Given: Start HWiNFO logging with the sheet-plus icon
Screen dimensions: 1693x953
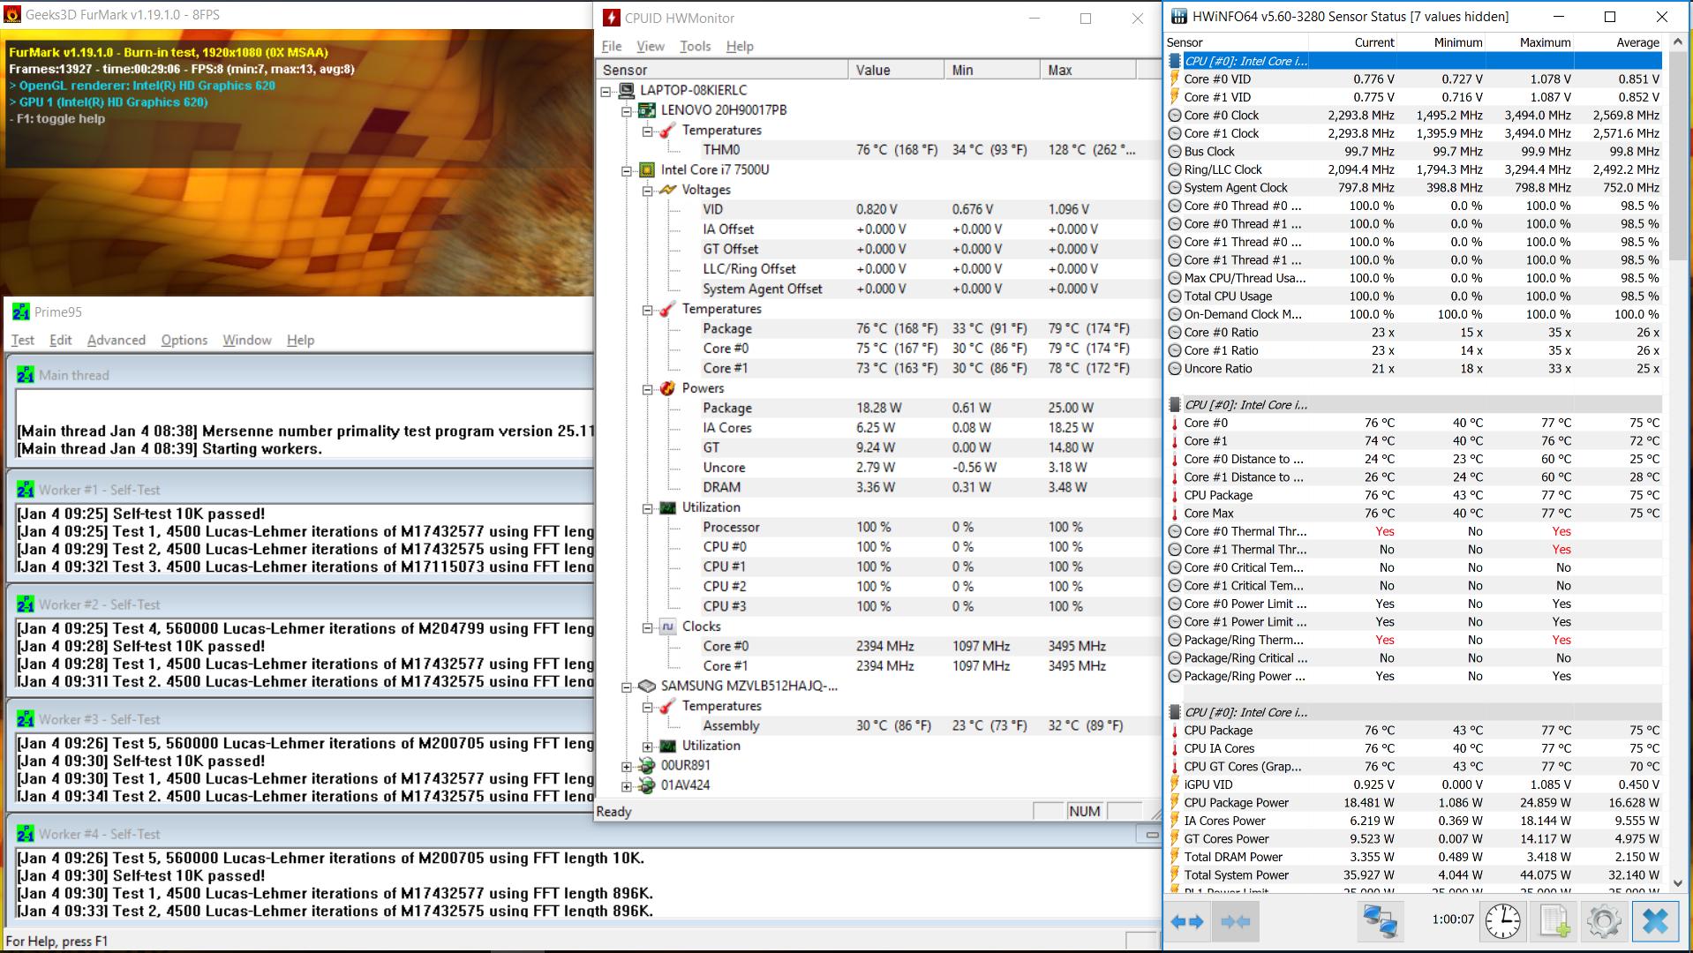Looking at the screenshot, I should coord(1554,922).
